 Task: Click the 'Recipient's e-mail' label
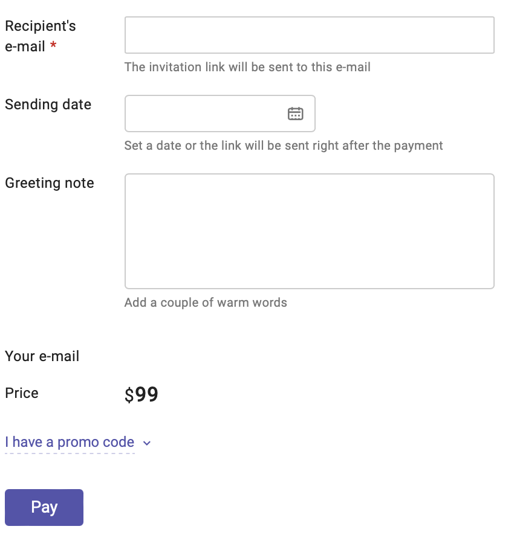click(x=40, y=36)
